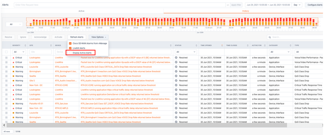Click the search magnifier icon

pos(270,37)
